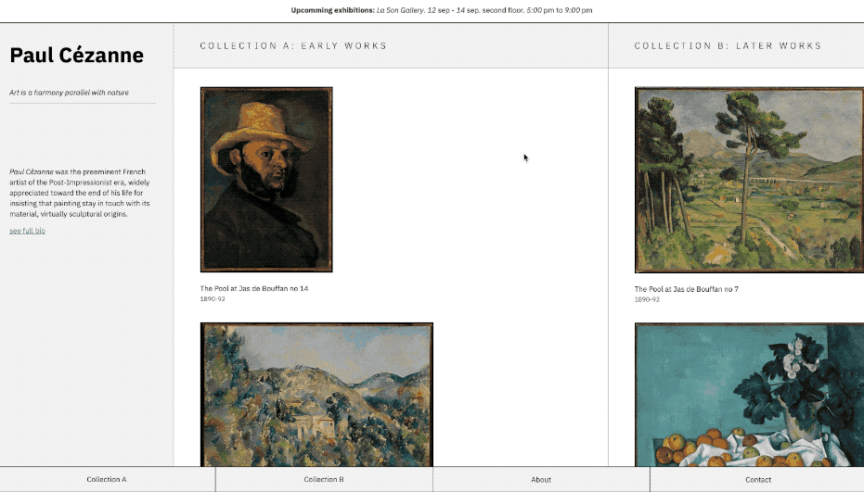Select the hillside house landscape painting
The image size is (864, 492).
[316, 395]
